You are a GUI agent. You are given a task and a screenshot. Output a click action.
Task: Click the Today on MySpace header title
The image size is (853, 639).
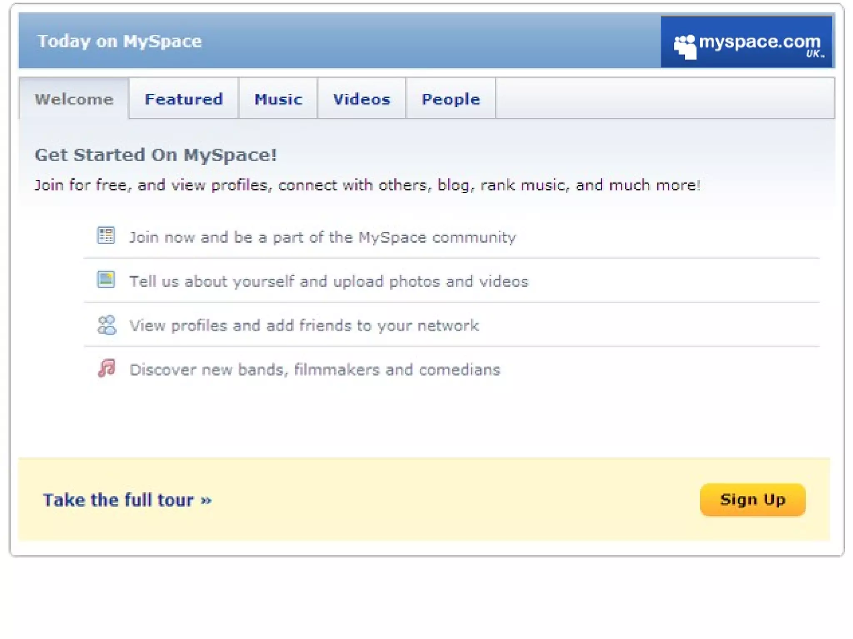[x=120, y=41]
